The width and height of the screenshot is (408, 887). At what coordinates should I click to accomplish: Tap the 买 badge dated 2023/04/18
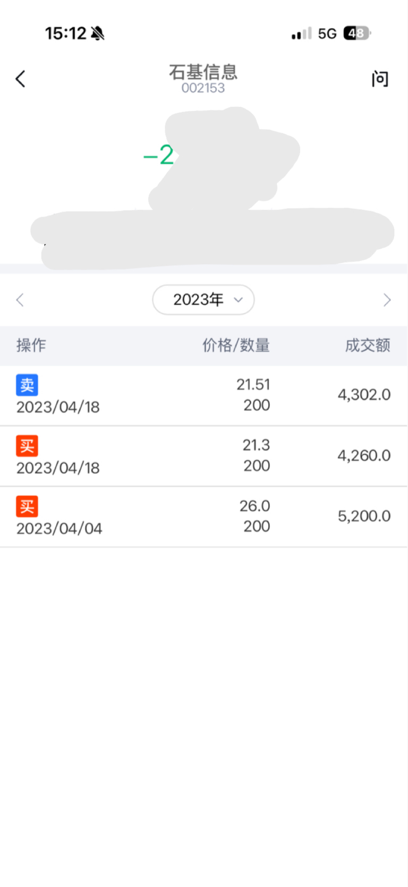point(27,446)
